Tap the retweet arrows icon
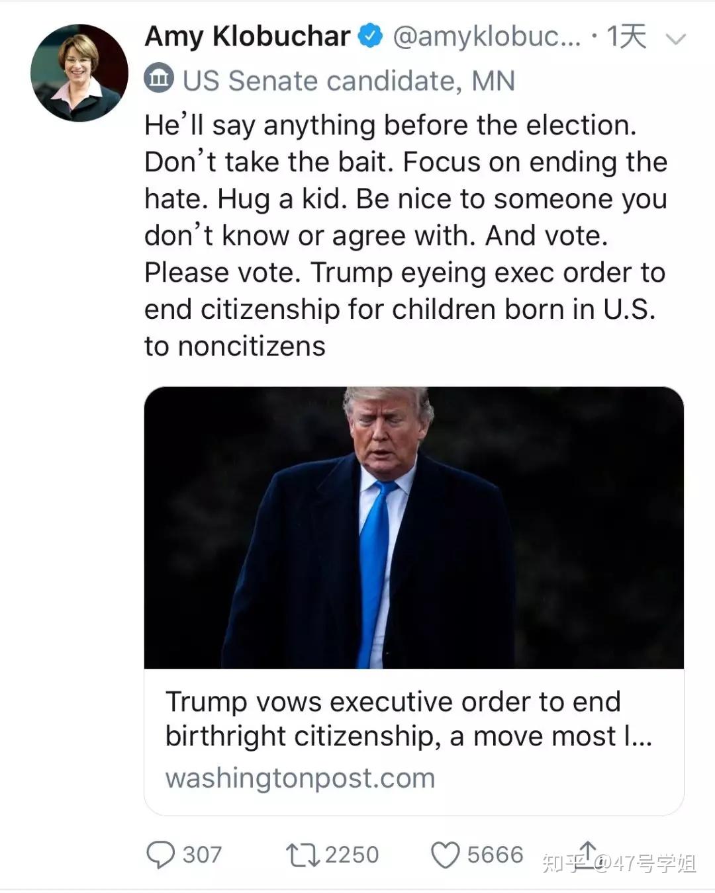This screenshot has width=715, height=893. coord(303,855)
